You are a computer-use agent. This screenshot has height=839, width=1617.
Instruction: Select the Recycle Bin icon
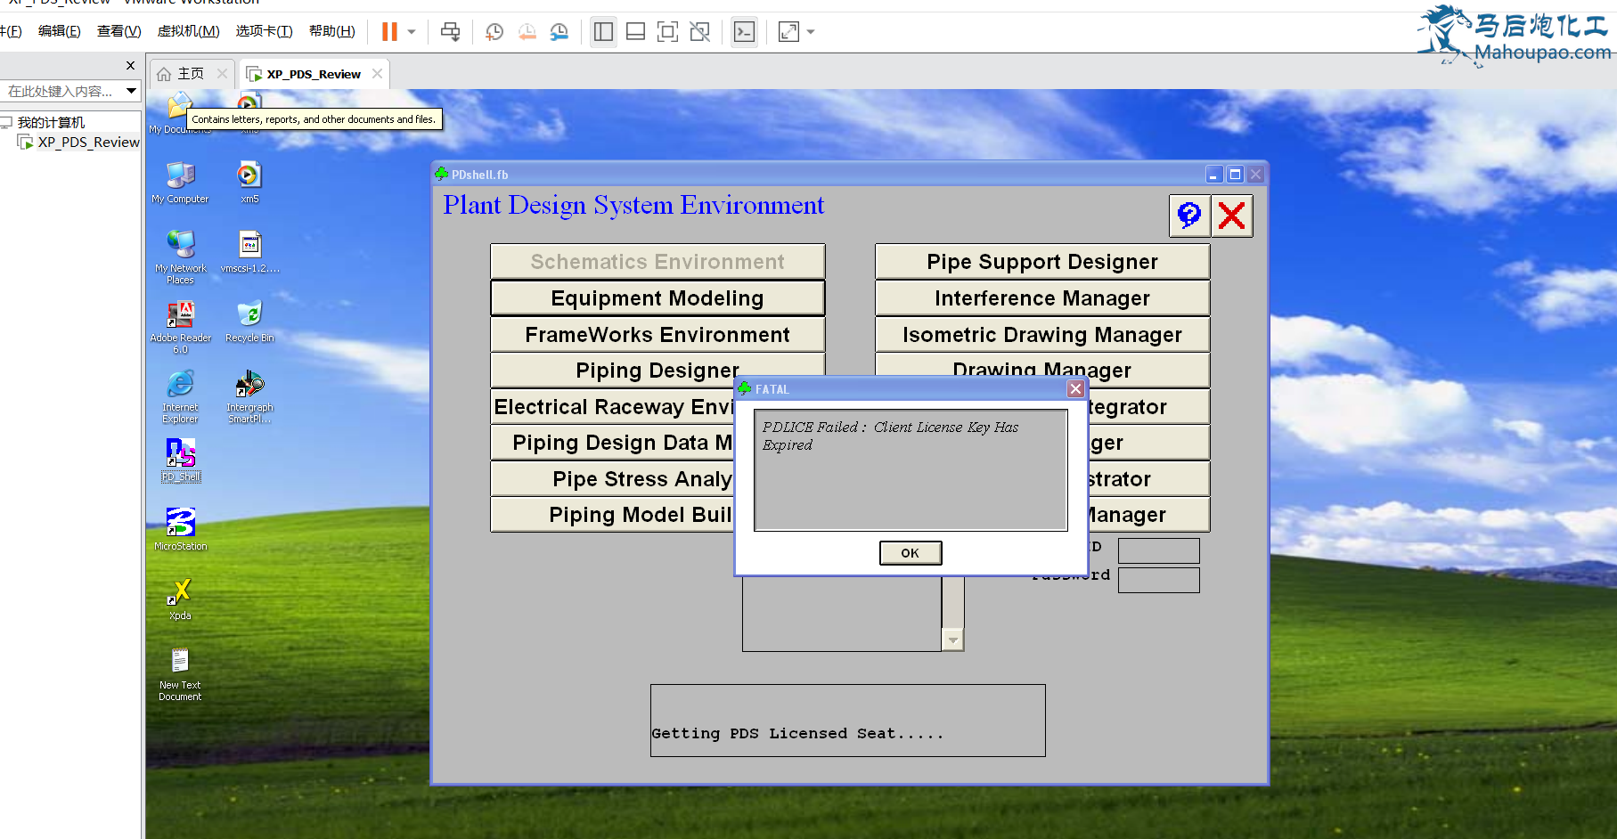(249, 322)
